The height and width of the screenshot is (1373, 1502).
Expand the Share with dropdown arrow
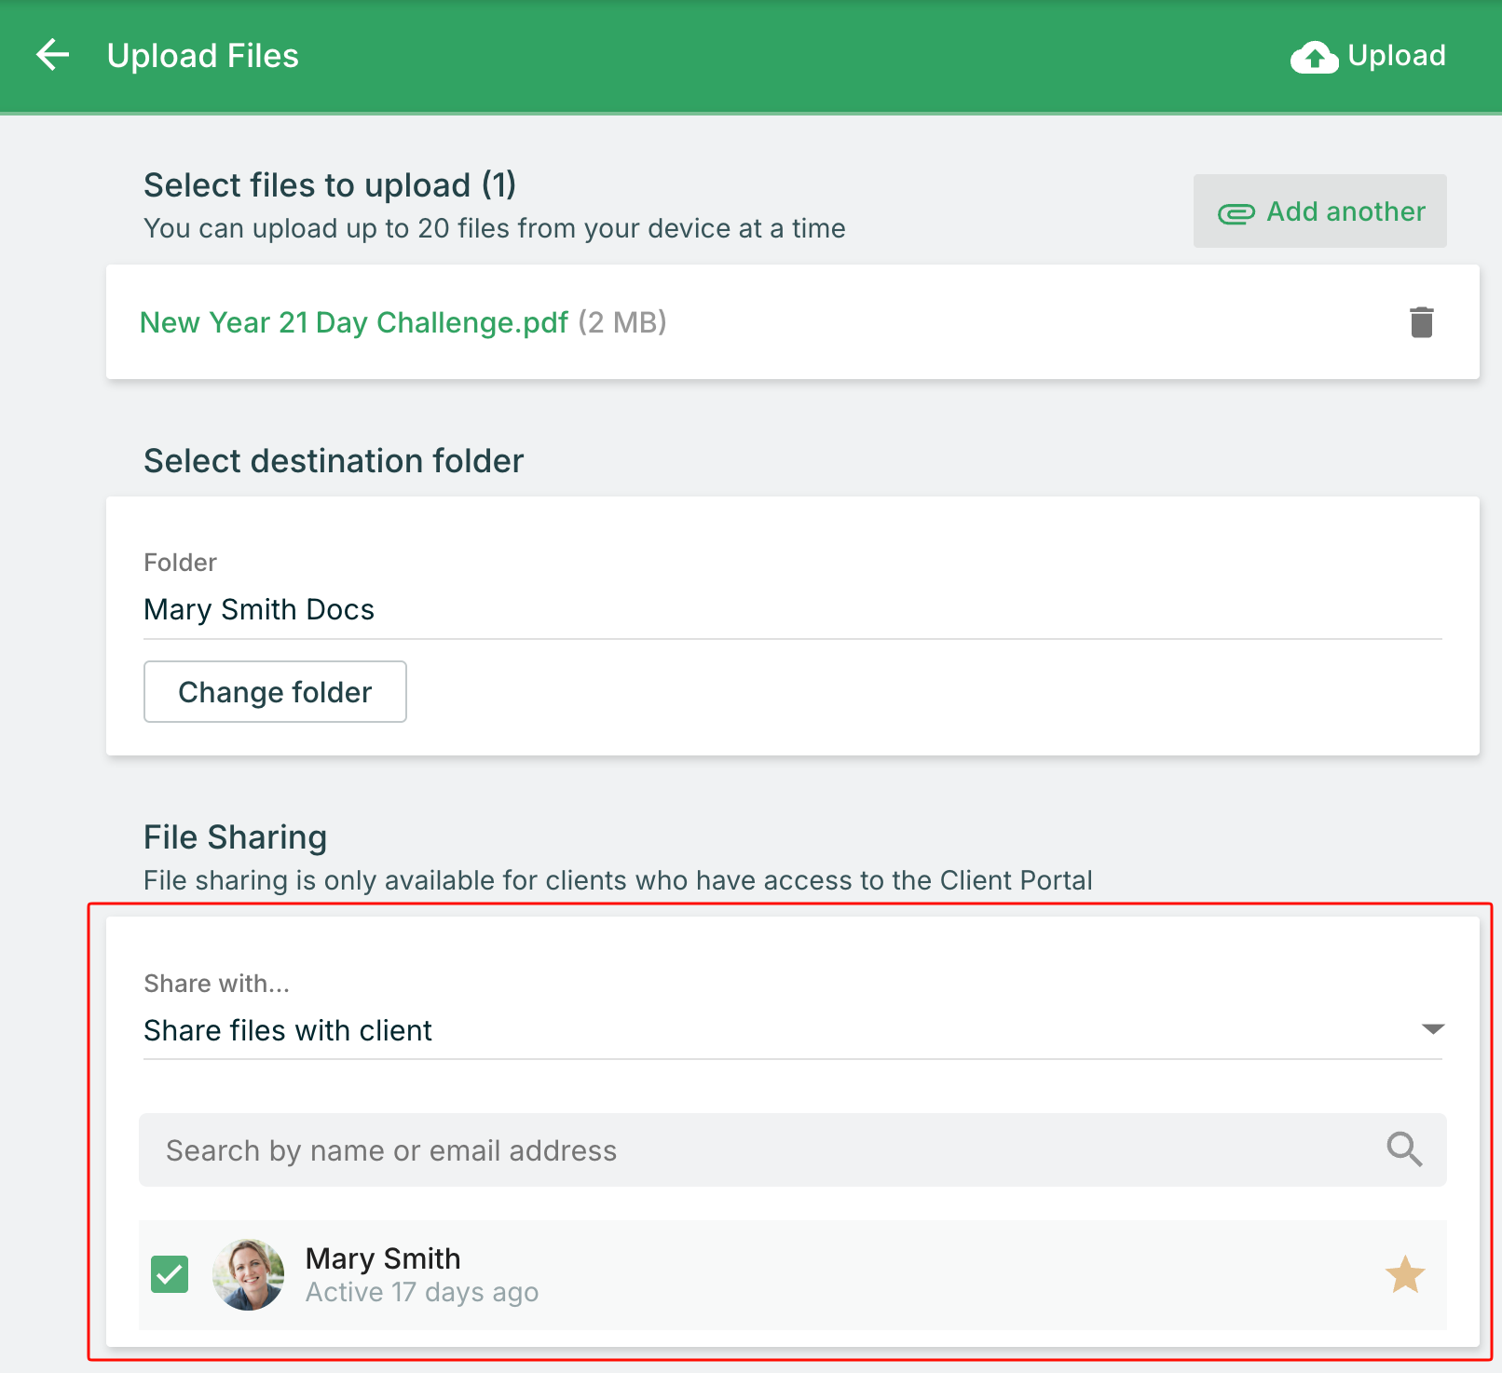[x=1432, y=1029]
